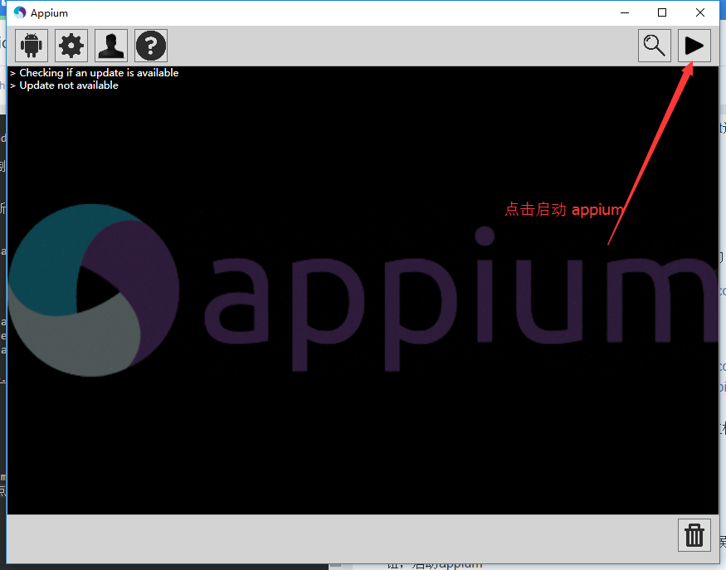Open the About question mark icon
Viewport: 726px width, 570px height.
tap(151, 46)
